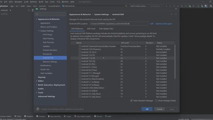The image size is (213, 120).
Task: Tick Android TiramisuPrivacySandbox Preview checkbox
Action: [80, 46]
